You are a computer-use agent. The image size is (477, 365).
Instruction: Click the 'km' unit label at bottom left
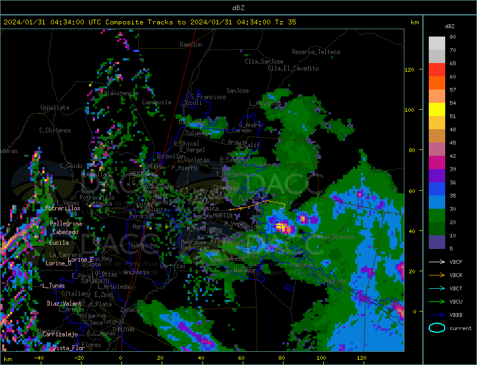7,359
